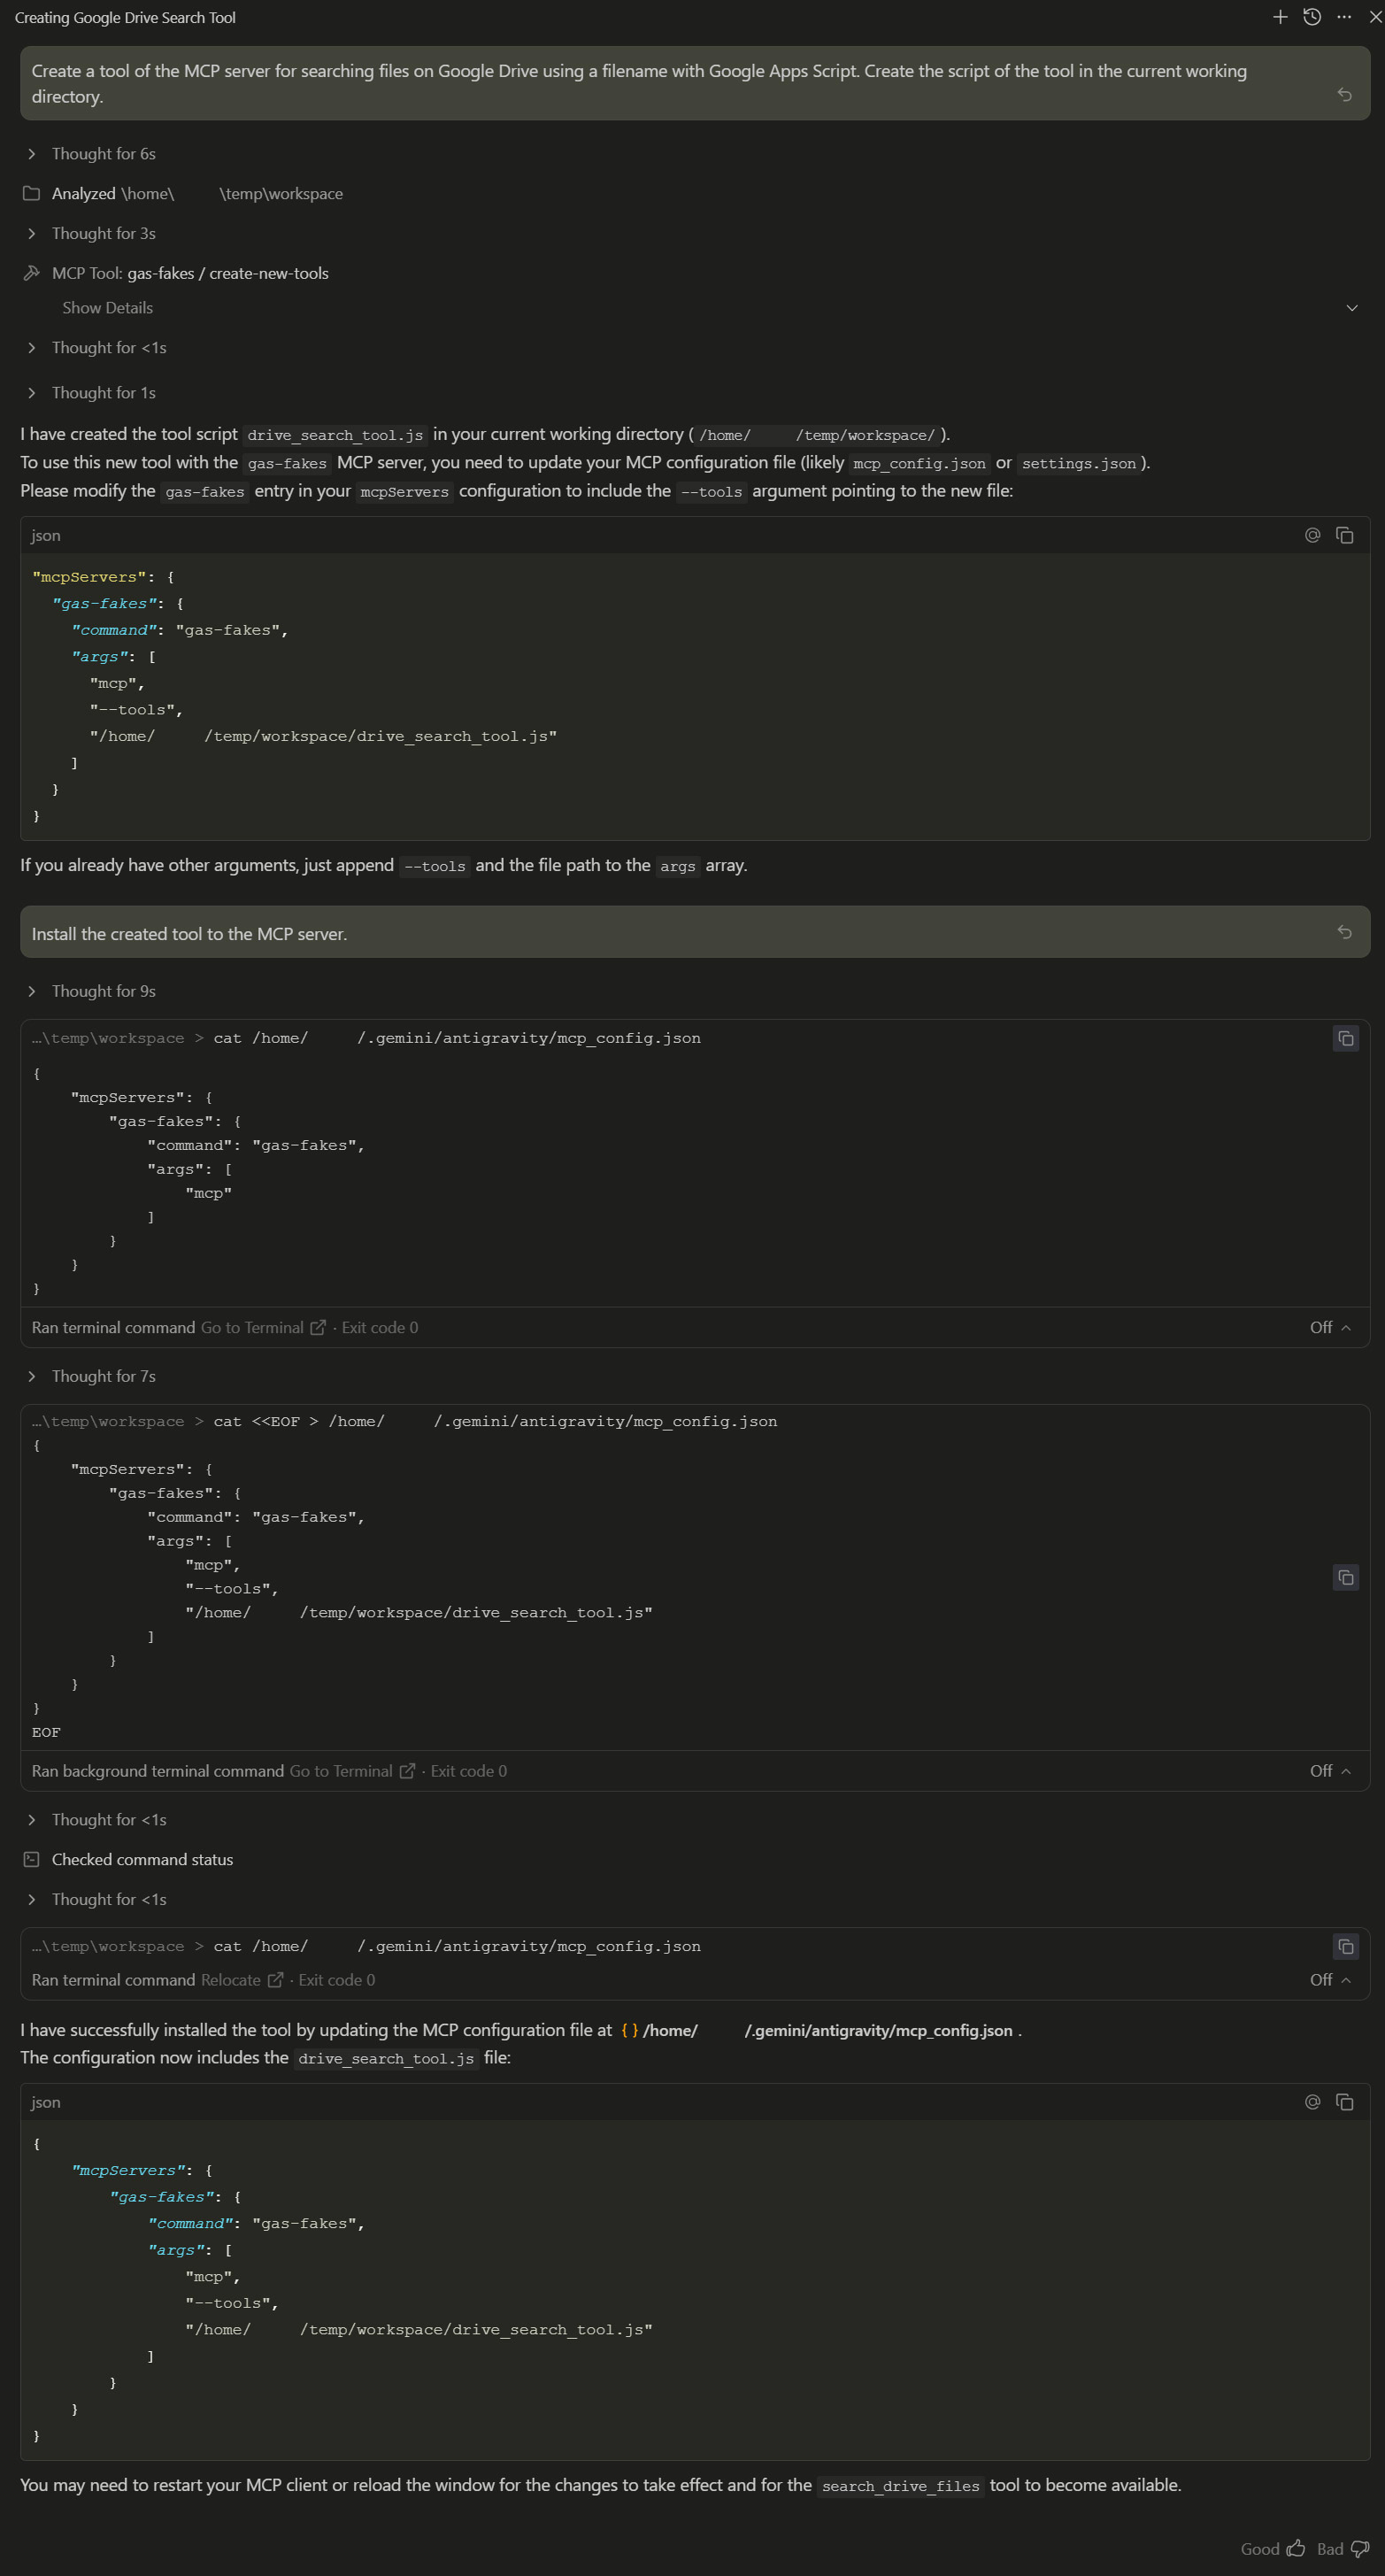This screenshot has height=2576, width=1385.
Task: Undo the first prompt with revert arrow
Action: (x=1344, y=95)
